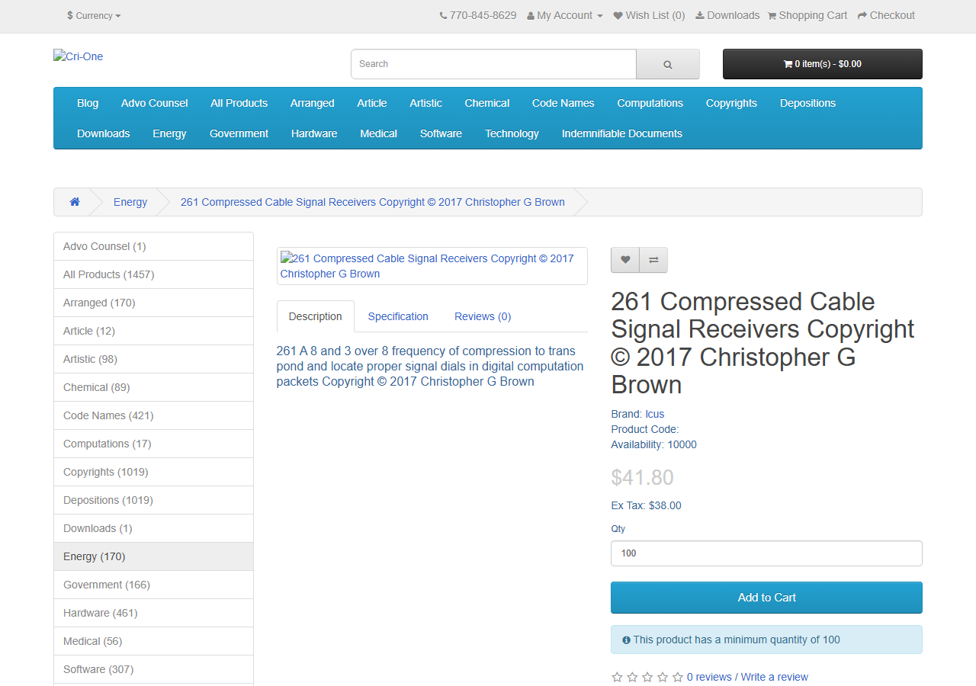976x686 pixels.
Task: Open the Currency dropdown
Action: (94, 15)
